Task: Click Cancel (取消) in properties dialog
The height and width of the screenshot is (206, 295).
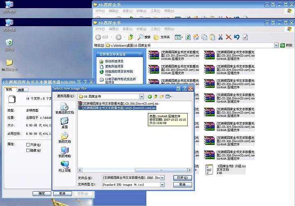Action: point(62,194)
